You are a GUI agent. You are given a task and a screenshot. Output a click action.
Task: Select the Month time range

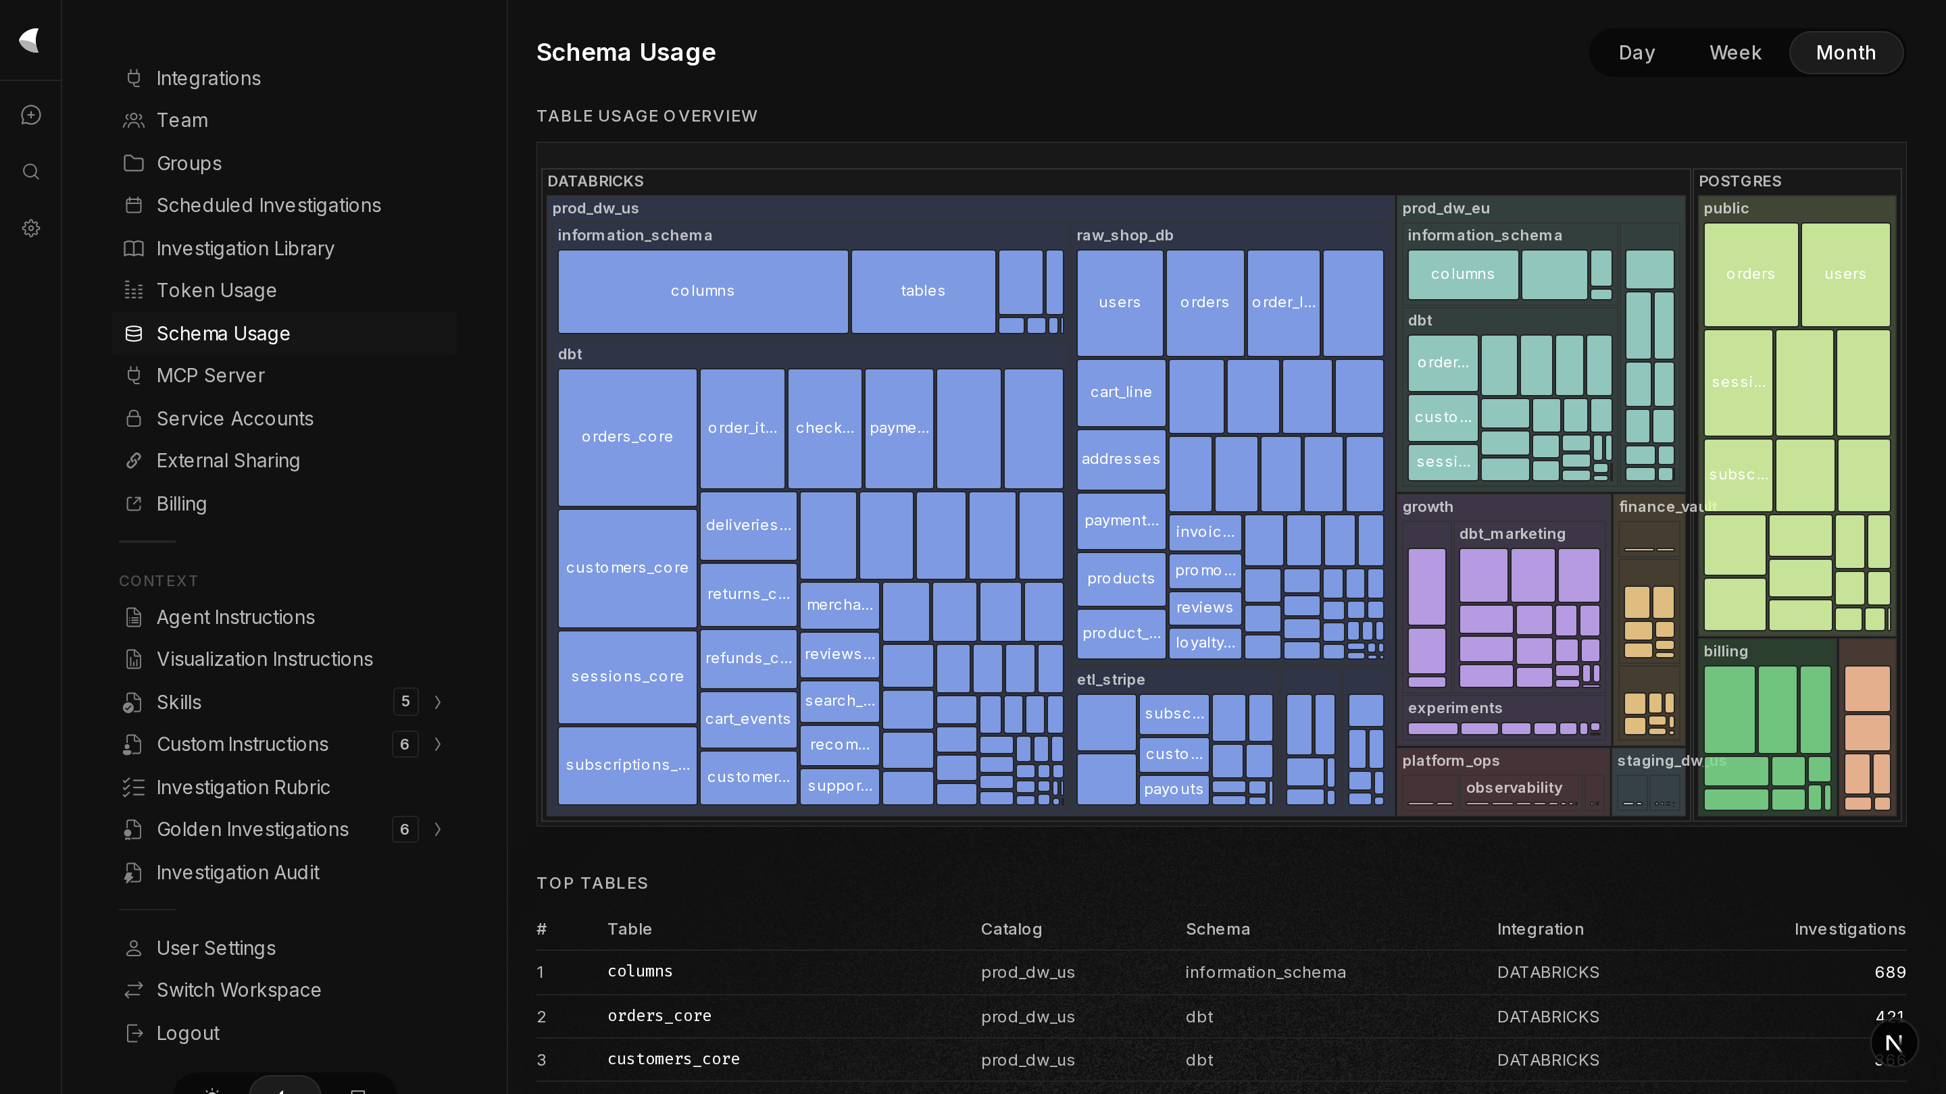click(x=1845, y=52)
